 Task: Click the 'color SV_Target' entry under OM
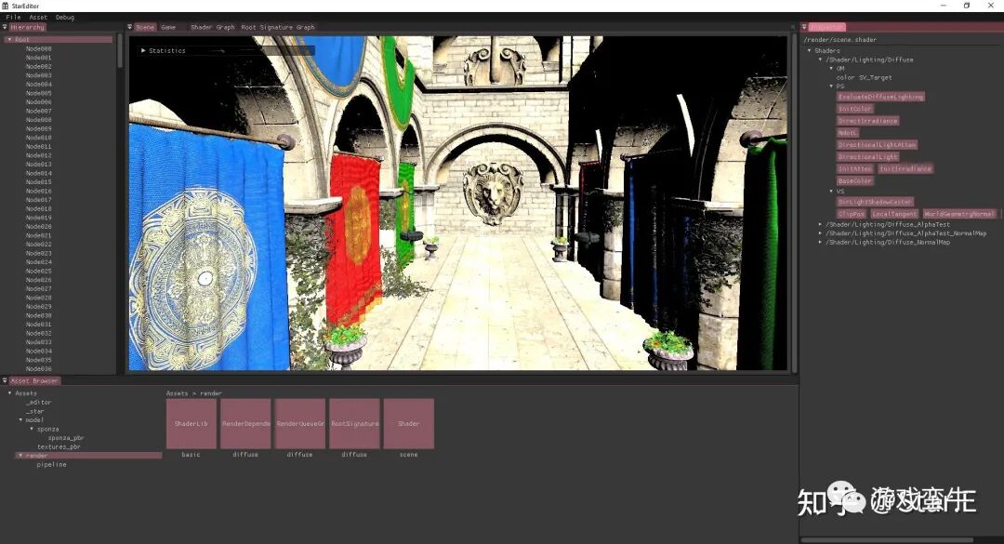(x=864, y=77)
